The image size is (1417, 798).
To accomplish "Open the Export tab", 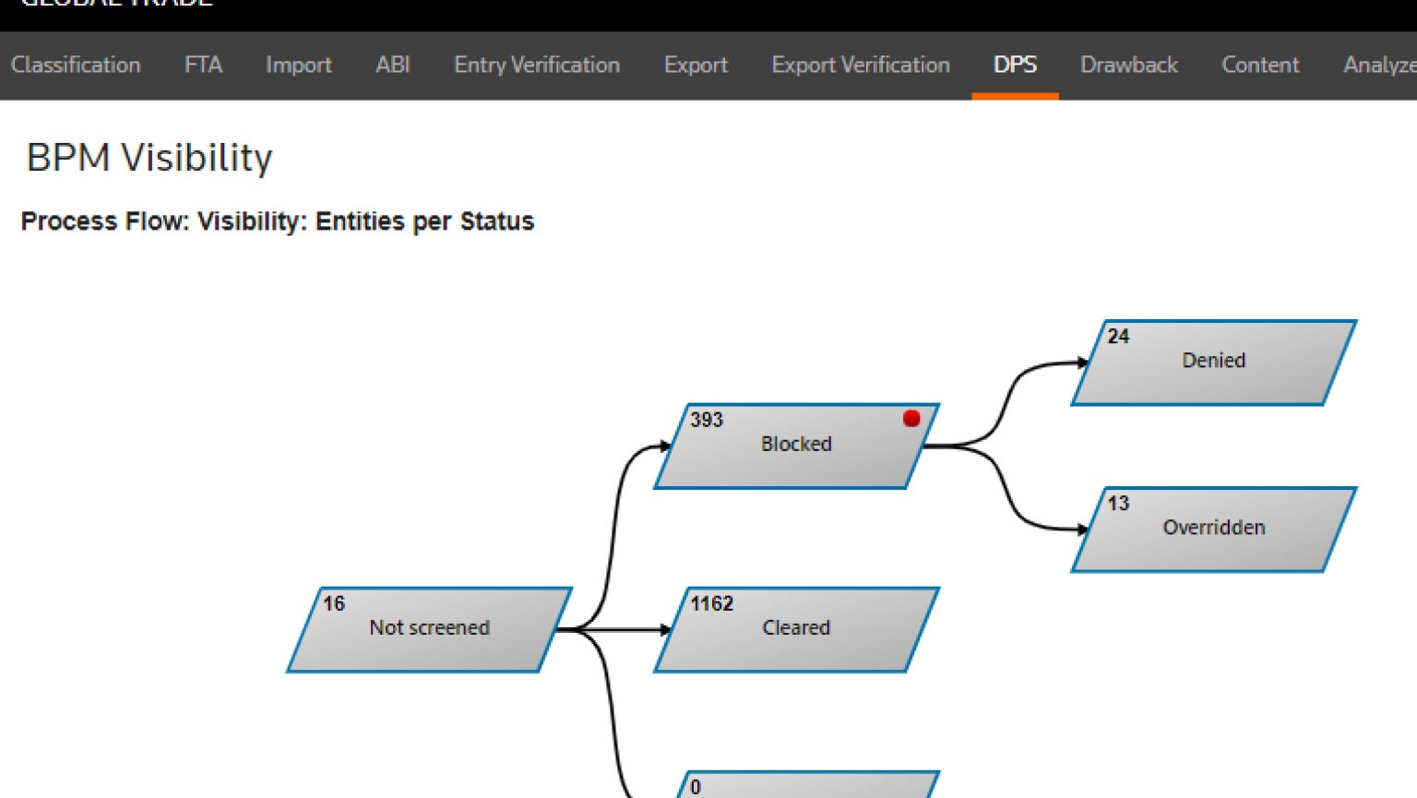I will pyautogui.click(x=696, y=66).
